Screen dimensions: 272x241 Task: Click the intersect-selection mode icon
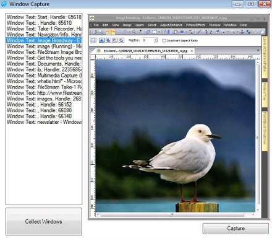pyautogui.click(x=121, y=40)
